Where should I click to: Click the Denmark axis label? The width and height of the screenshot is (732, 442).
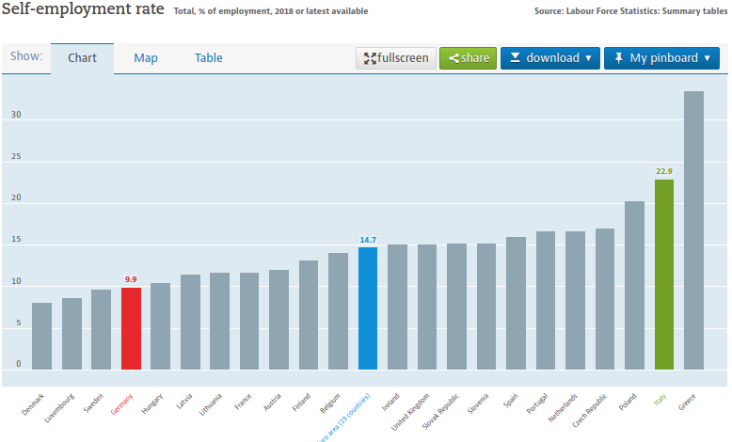coord(33,404)
